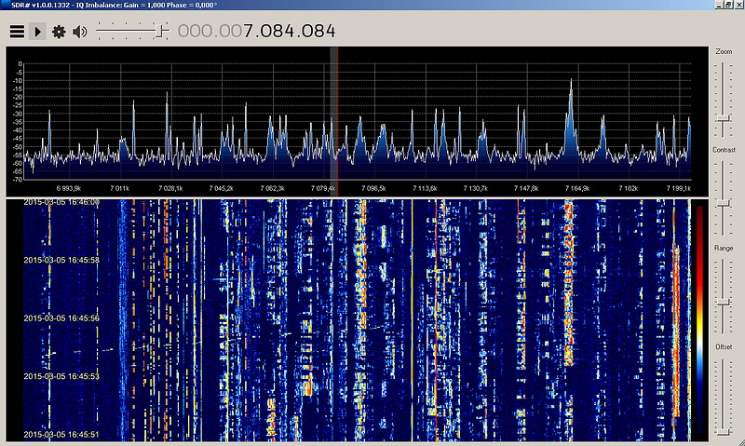Click the '7 147,8k' frequency axis label

pyautogui.click(x=526, y=189)
